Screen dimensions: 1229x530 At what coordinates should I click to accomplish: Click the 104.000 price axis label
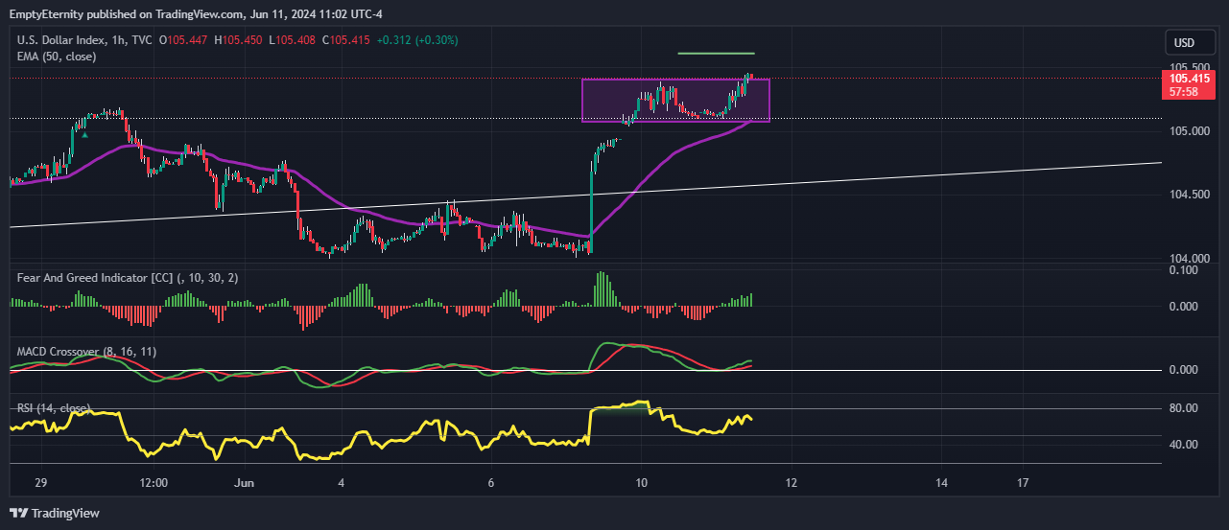1188,259
